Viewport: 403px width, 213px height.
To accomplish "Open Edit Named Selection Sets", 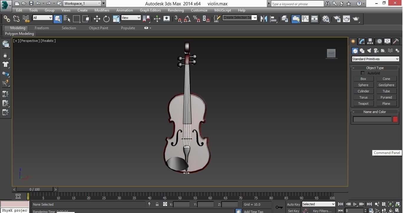I will [217, 19].
